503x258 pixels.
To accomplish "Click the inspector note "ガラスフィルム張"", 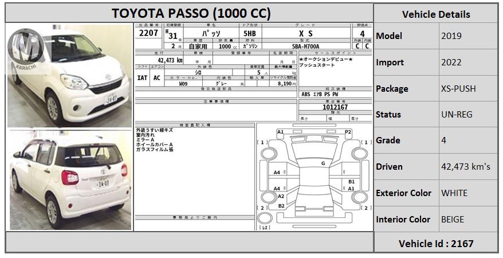I will click(155, 149).
